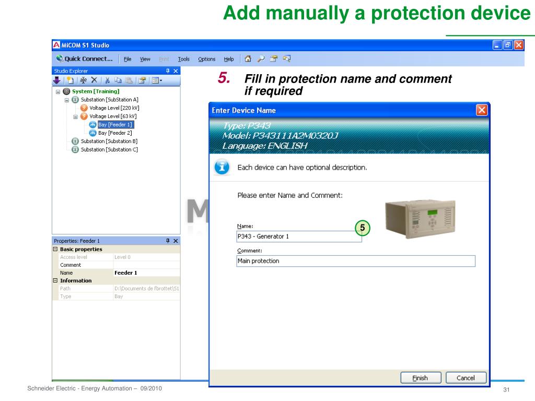
Task: Select Bay [Feeder 2] in tree
Action: [115, 133]
